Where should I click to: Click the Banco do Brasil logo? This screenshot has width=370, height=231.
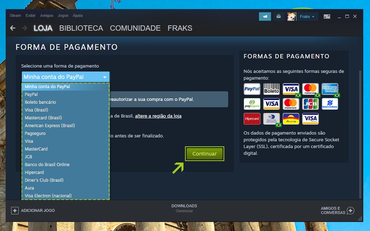click(x=330, y=104)
